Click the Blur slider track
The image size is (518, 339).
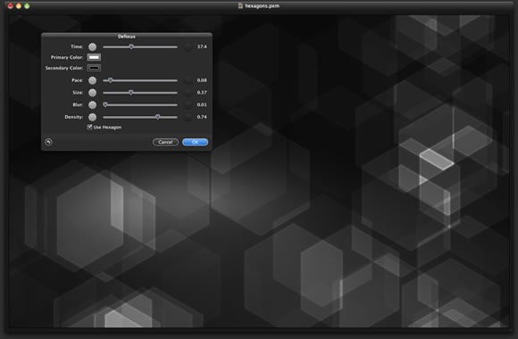click(140, 105)
